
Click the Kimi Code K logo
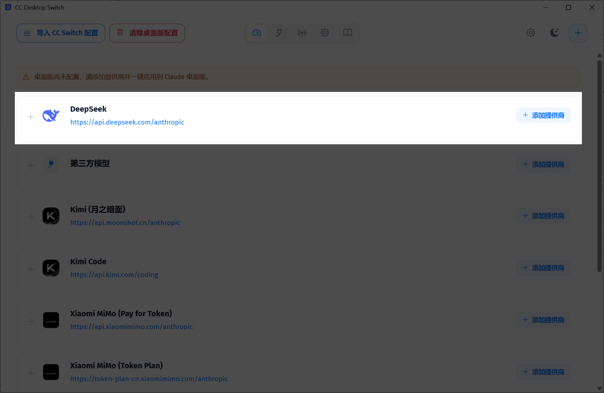(51, 268)
